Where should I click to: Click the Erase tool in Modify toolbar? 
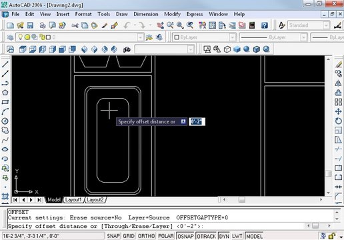tap(338, 65)
